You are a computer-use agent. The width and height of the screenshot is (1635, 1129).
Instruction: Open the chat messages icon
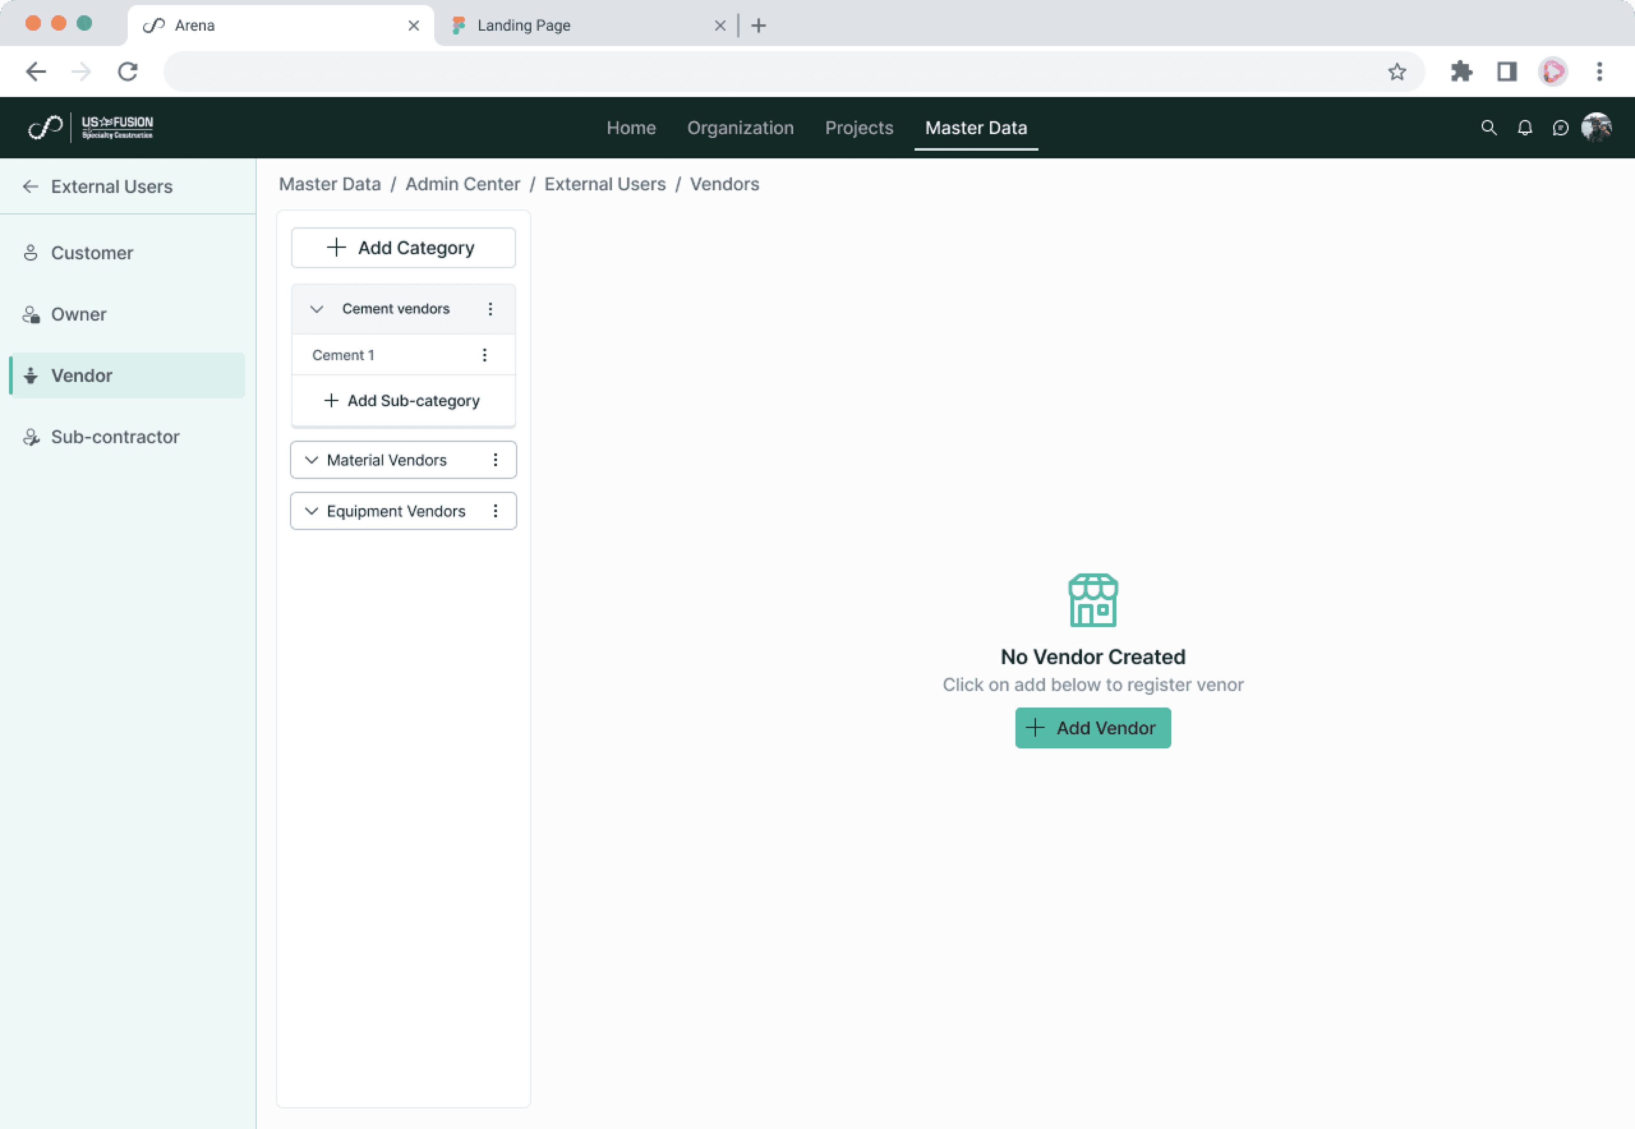1560,128
